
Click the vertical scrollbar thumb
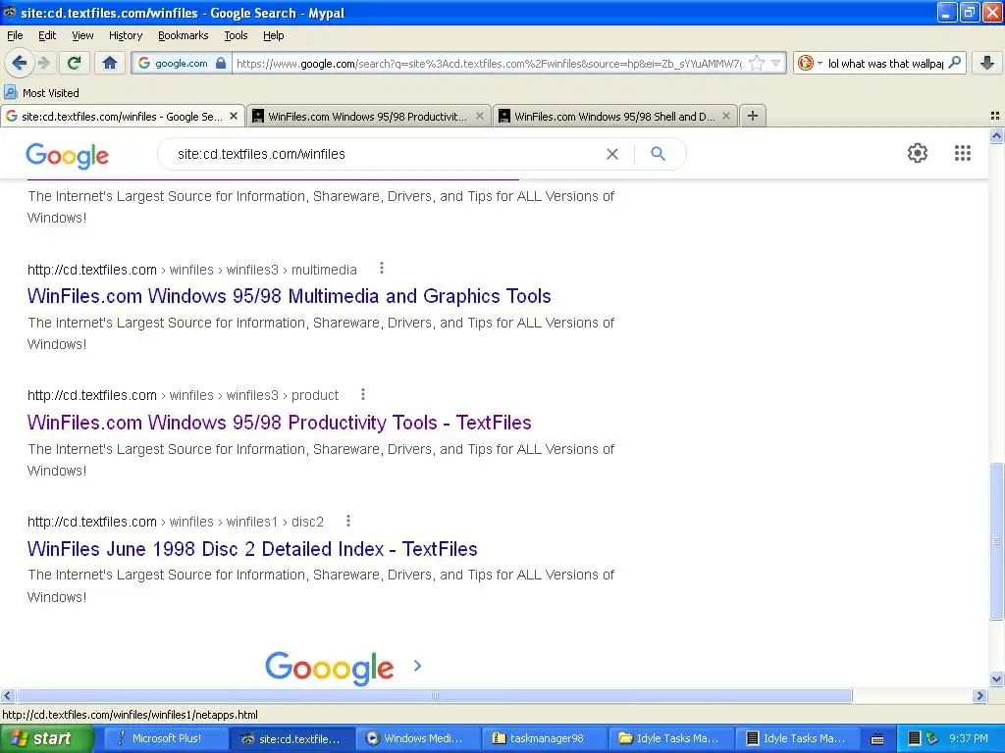996,541
